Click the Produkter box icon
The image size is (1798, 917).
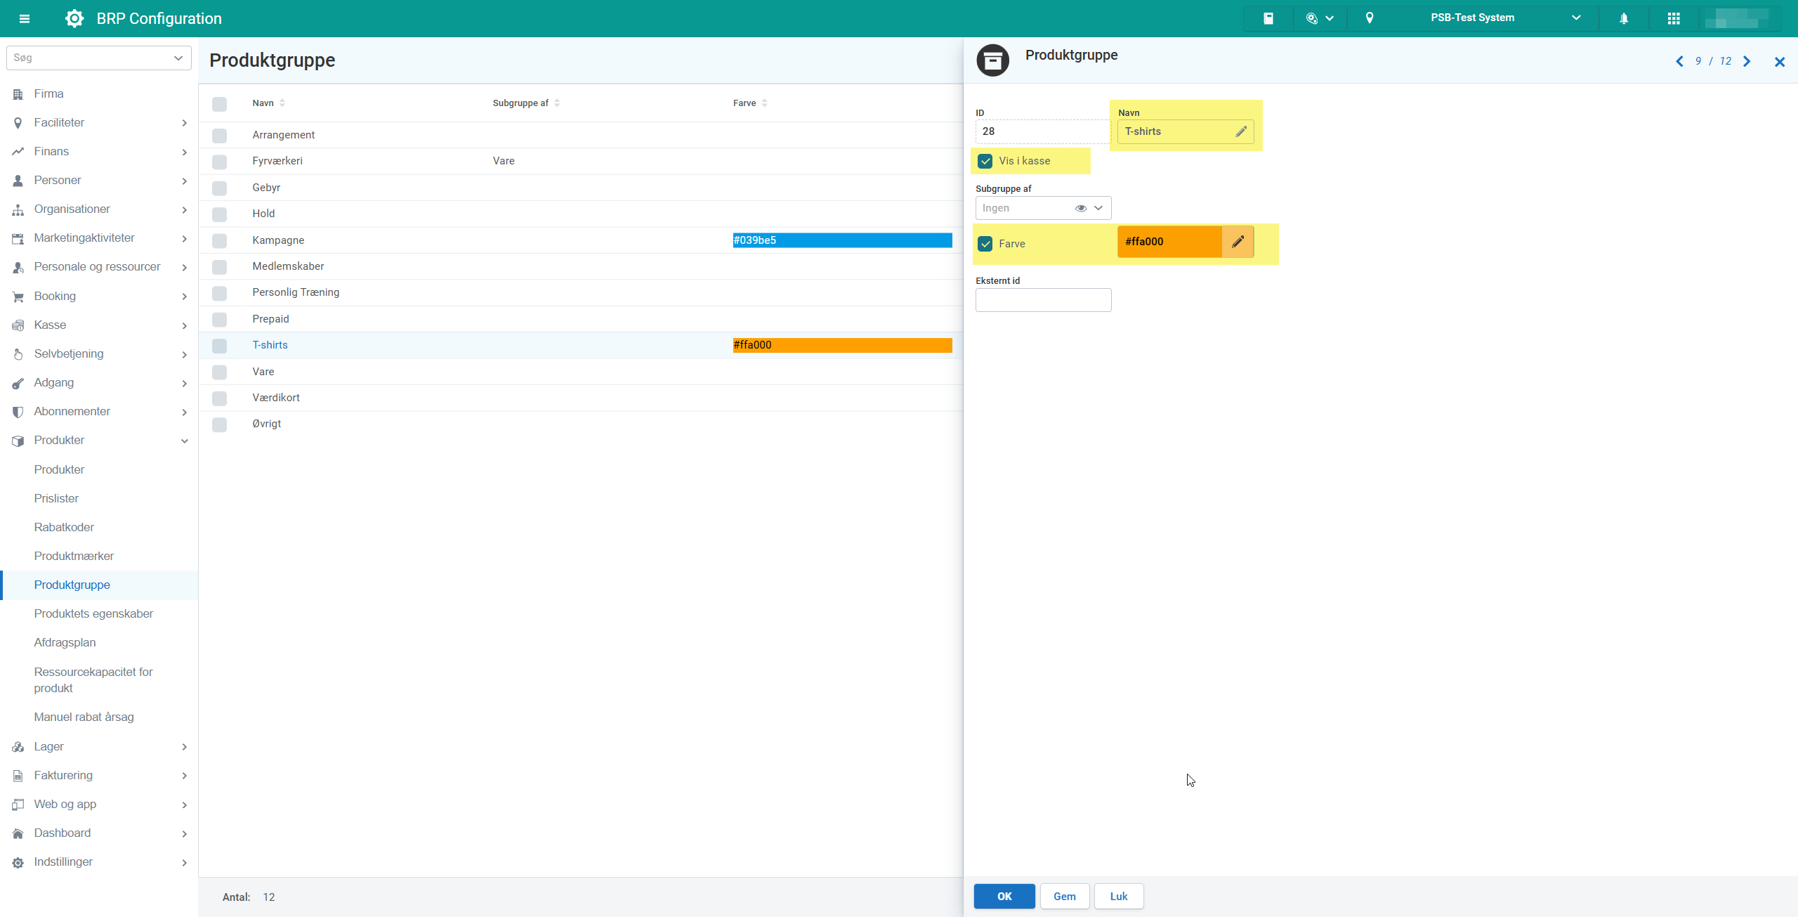tap(18, 441)
